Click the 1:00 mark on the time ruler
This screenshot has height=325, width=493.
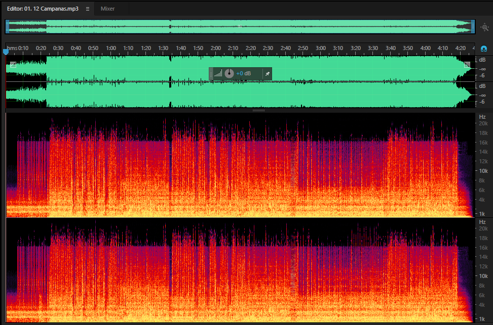tap(110, 49)
